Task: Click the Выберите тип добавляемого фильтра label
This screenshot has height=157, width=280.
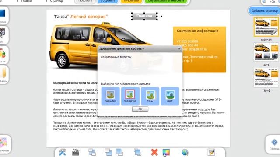Action: (x=126, y=84)
